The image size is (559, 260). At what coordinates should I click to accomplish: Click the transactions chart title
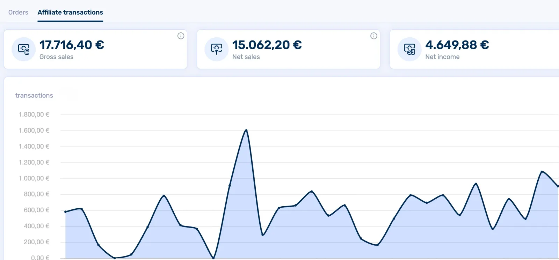coord(34,95)
